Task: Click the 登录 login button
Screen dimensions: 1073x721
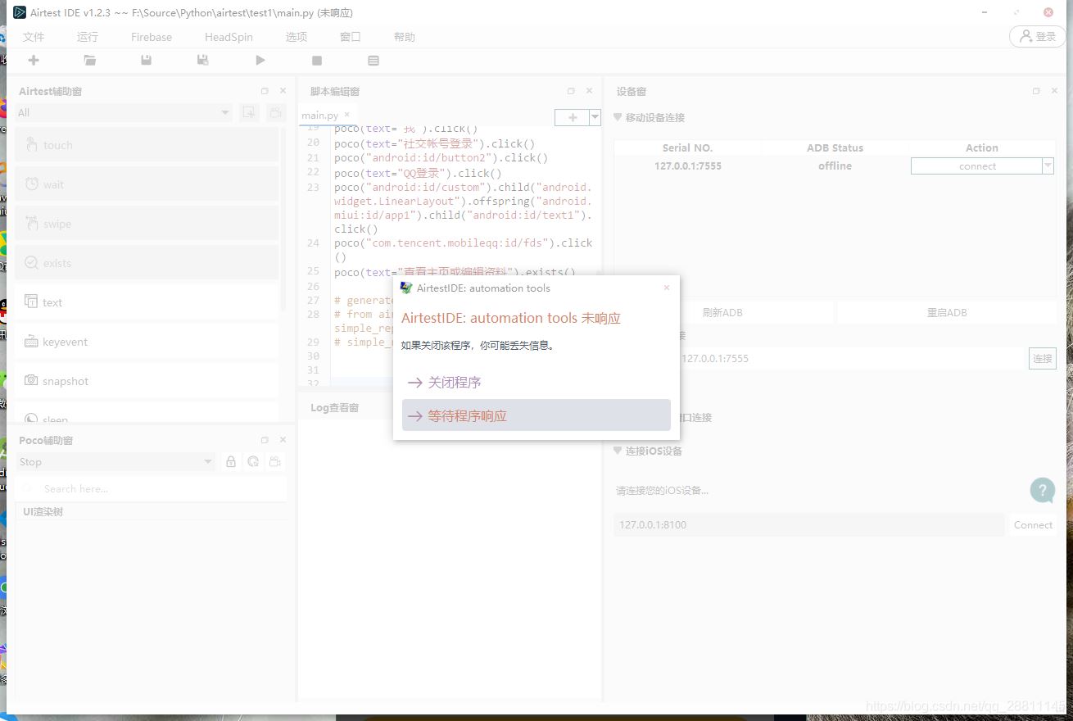Action: 1038,36
